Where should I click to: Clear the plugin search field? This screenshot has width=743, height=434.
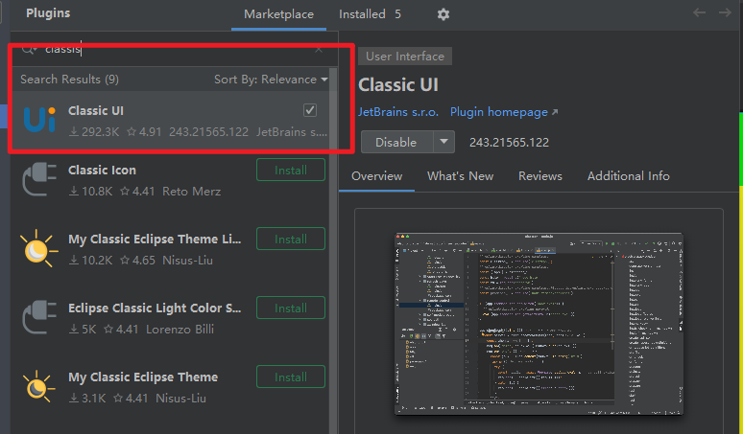(319, 49)
